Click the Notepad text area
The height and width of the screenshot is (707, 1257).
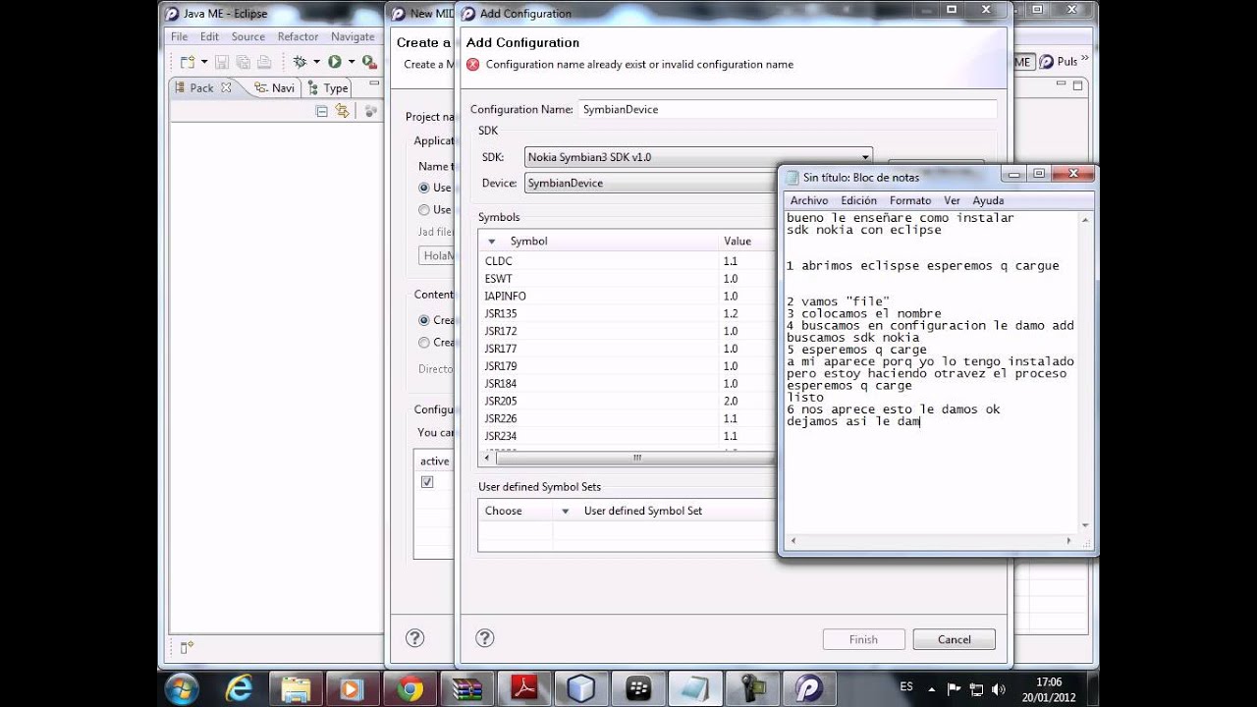pyautogui.click(x=931, y=372)
